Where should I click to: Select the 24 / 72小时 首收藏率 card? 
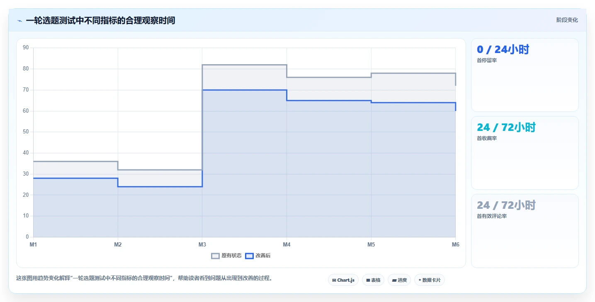525,153
